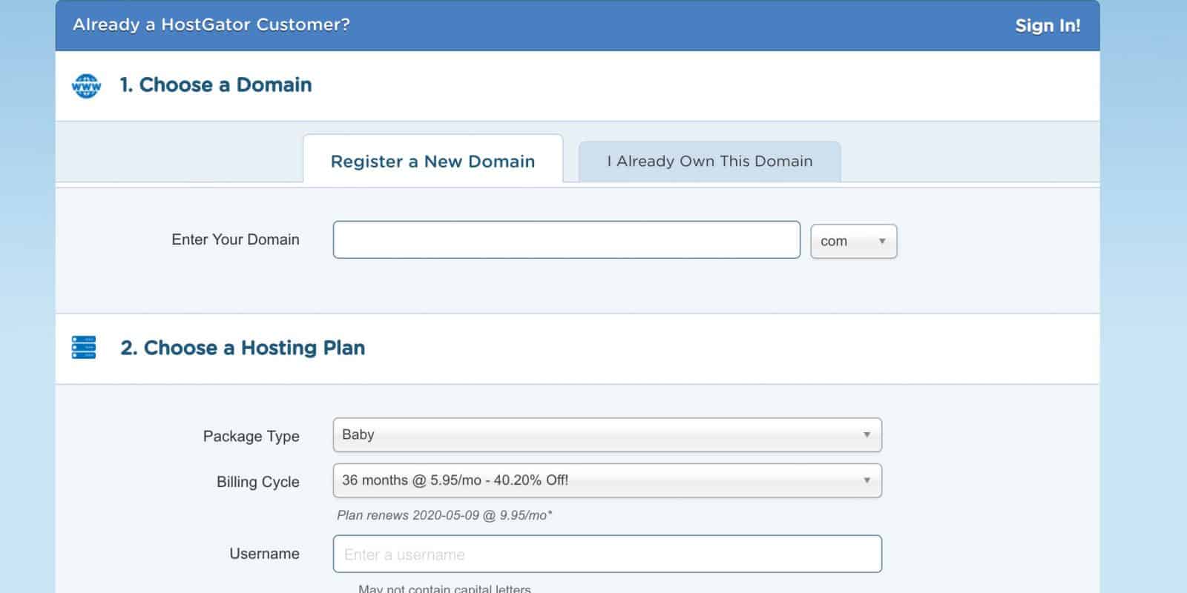Focus the Enter Your Domain text field
The height and width of the screenshot is (593, 1187).
tap(566, 239)
